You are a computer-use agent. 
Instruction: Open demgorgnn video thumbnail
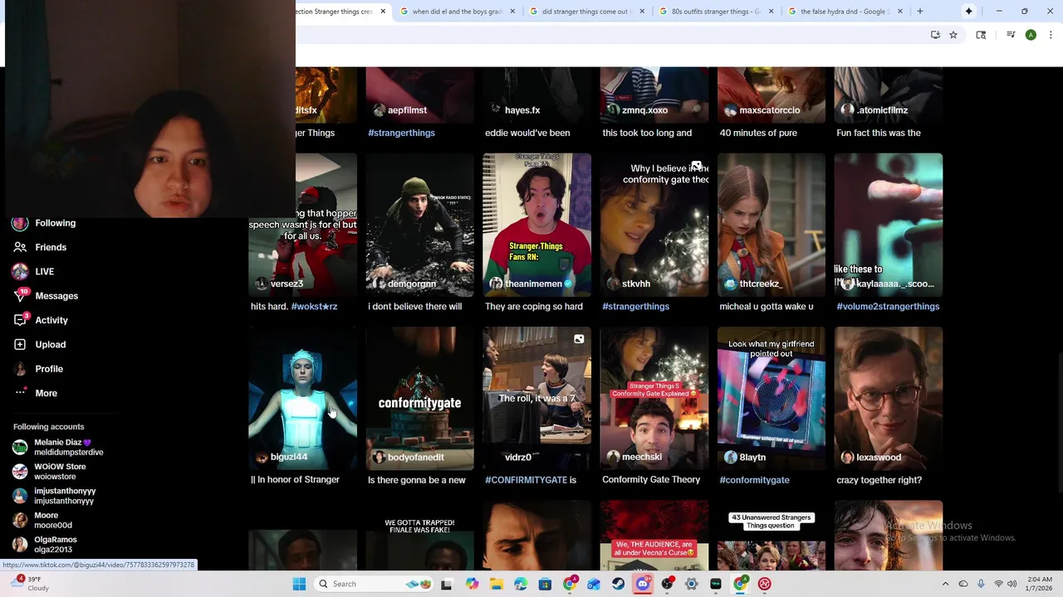click(419, 225)
